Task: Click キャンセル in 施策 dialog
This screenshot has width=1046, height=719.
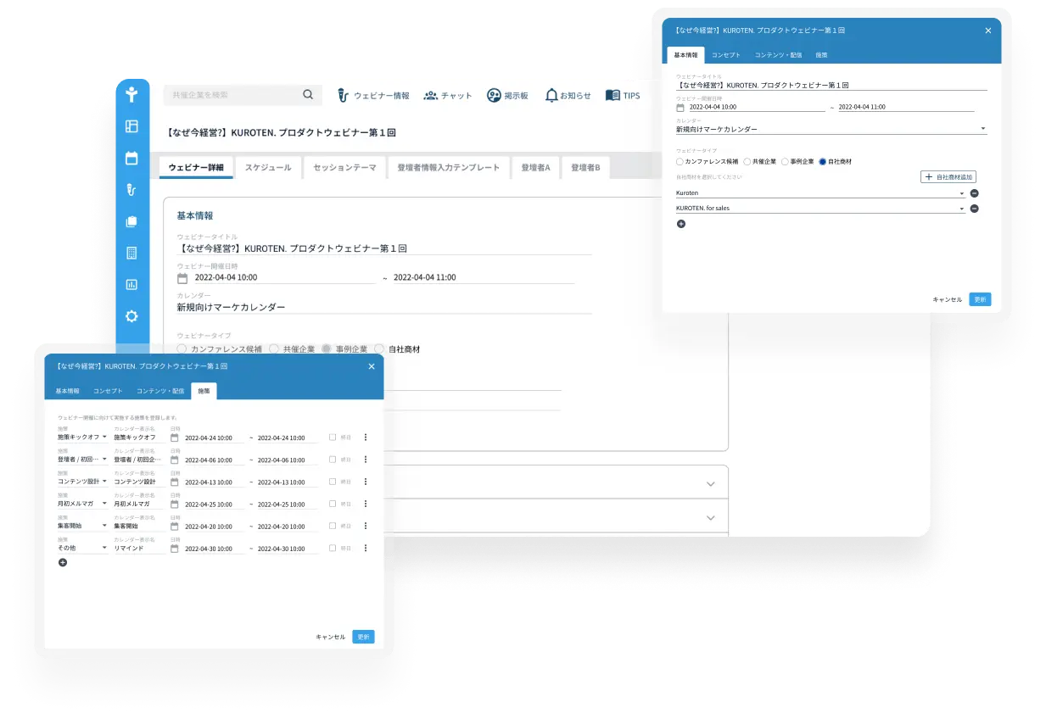Action: tap(331, 637)
